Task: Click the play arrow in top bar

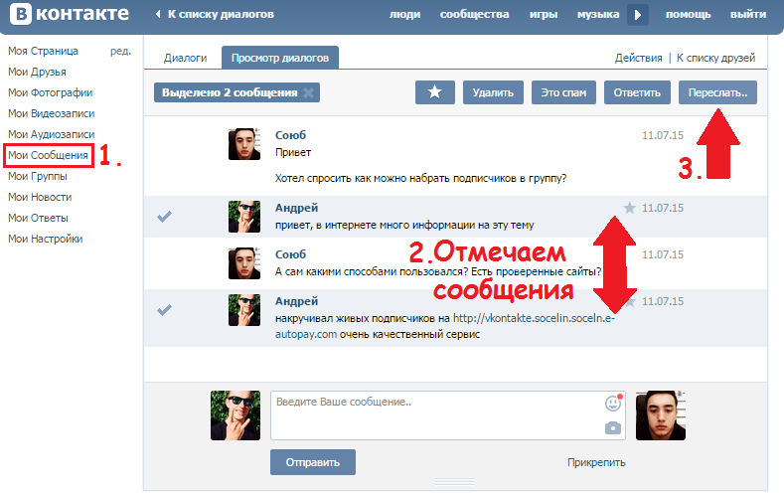Action: [x=638, y=15]
